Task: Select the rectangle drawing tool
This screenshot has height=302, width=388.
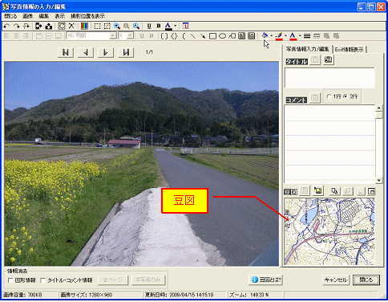Action: click(212, 35)
